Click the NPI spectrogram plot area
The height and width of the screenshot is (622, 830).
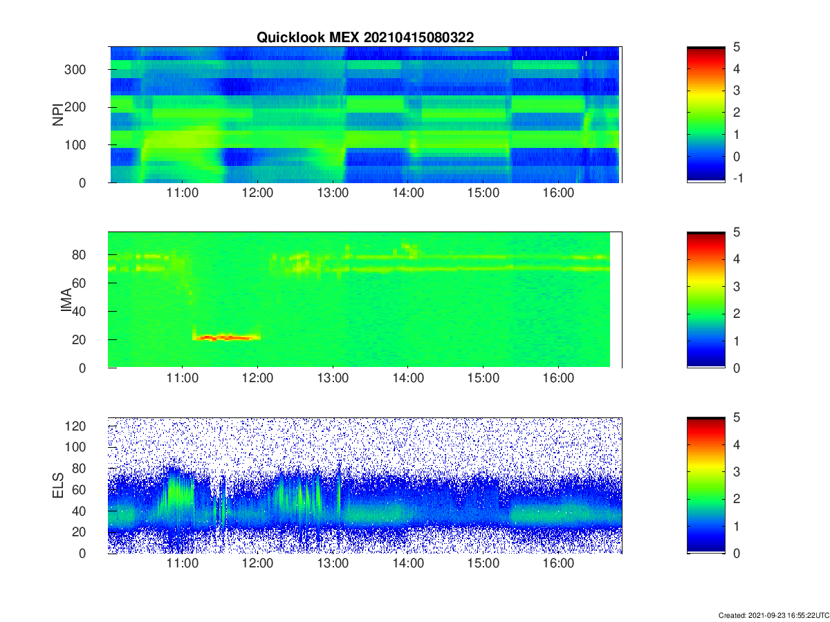365,114
